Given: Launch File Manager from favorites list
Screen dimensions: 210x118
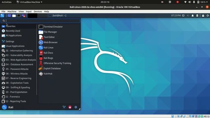Looking at the screenshot, I should (59, 32).
